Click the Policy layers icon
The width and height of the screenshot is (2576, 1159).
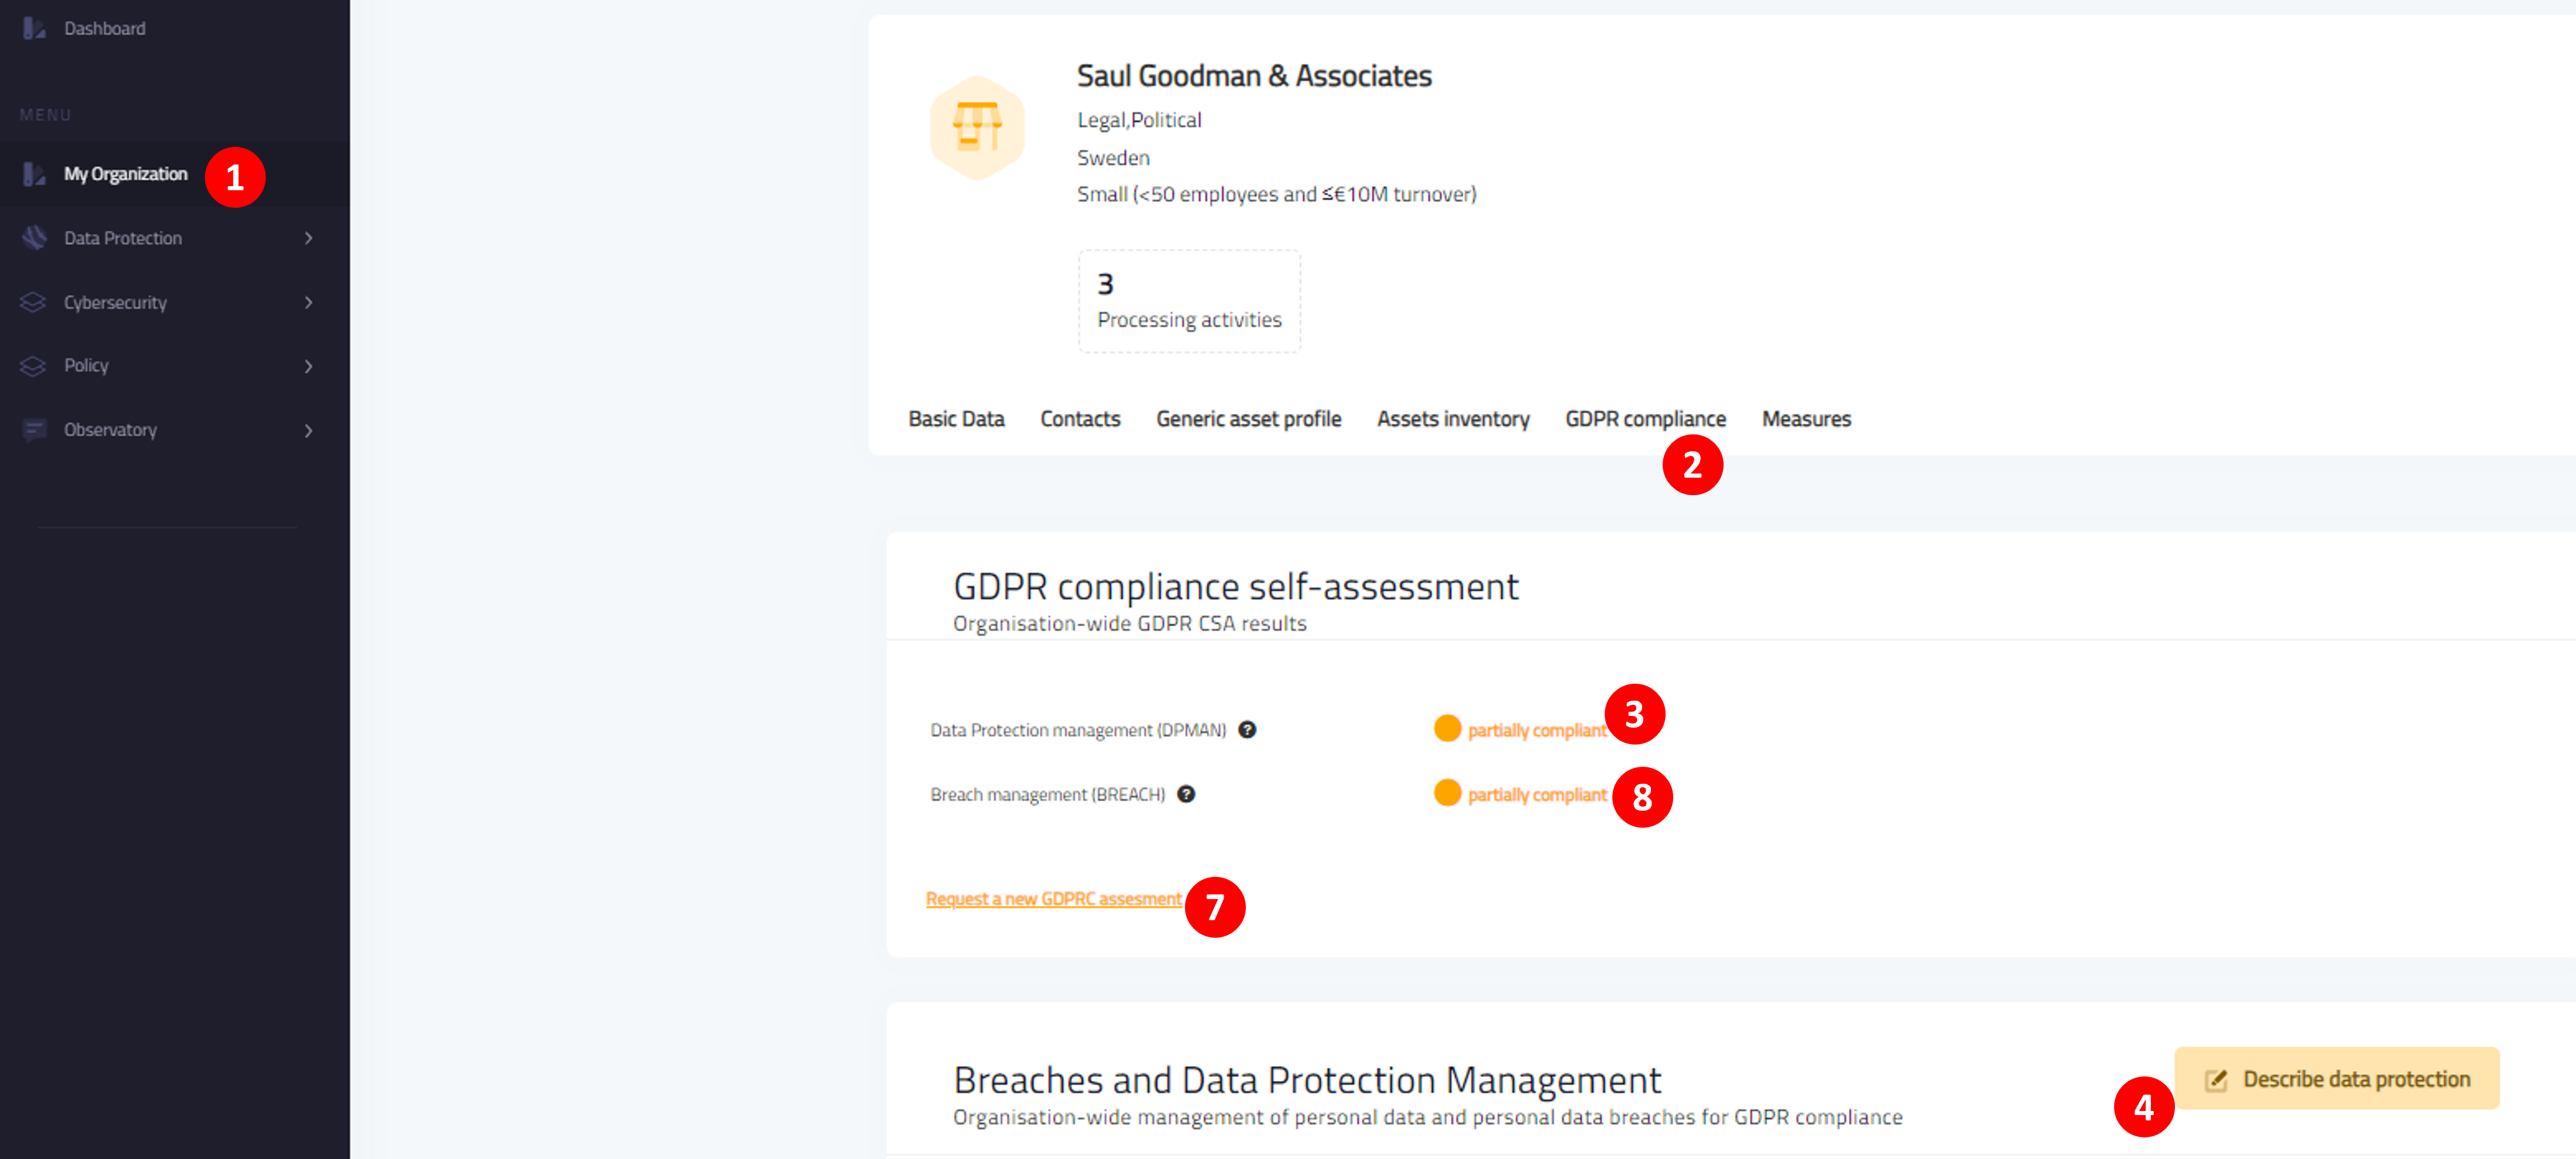[34, 366]
